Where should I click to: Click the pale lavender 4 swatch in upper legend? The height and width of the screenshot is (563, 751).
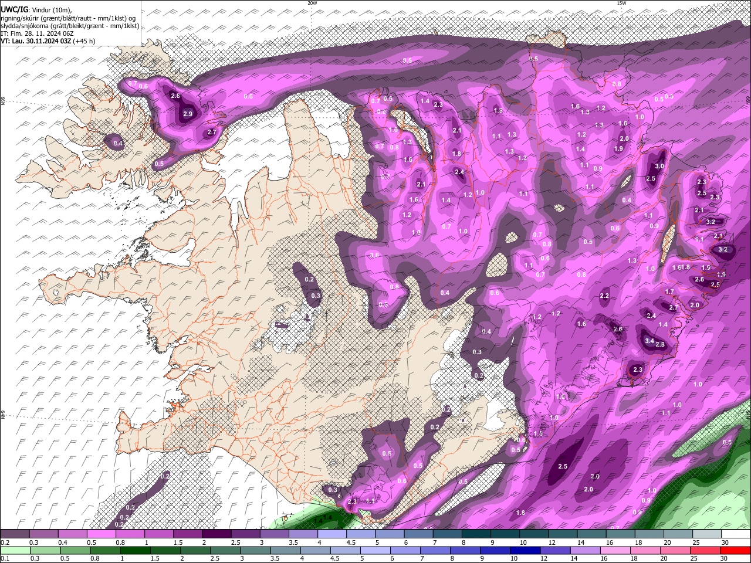(331, 534)
